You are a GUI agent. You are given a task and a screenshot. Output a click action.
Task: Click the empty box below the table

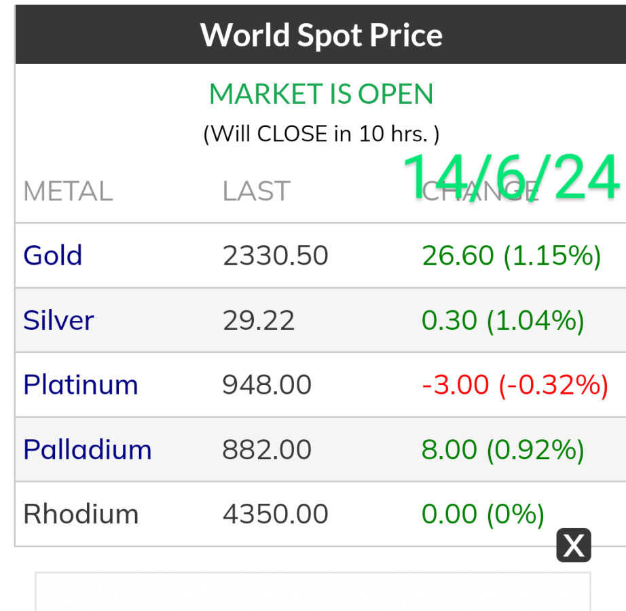313,592
